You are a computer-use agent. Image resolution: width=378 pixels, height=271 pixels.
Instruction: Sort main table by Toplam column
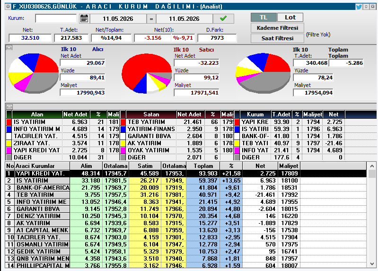click(x=203, y=166)
